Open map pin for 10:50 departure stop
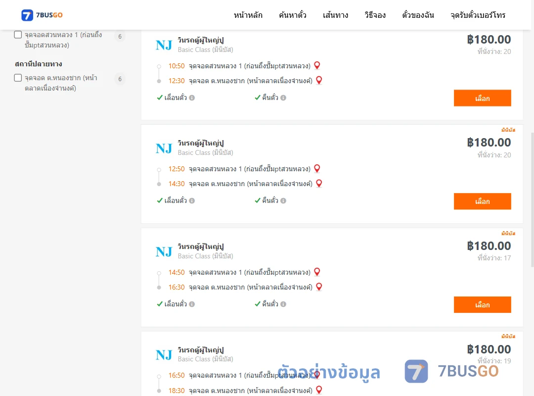The width and height of the screenshot is (534, 396). pos(317,65)
